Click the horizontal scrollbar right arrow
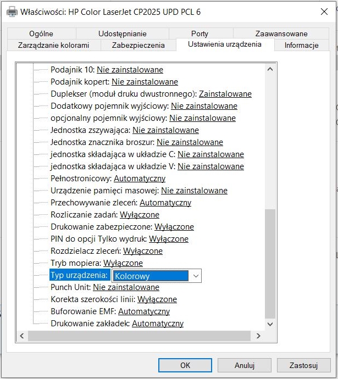 pos(258,336)
